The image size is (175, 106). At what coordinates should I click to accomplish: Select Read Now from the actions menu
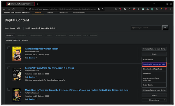click(x=154, y=74)
